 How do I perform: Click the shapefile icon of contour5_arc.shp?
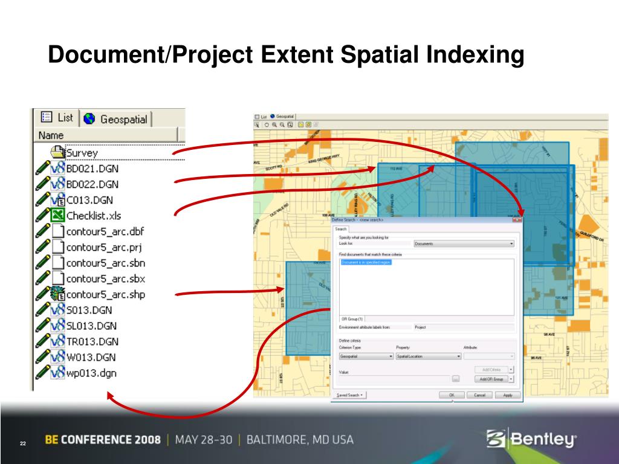(57, 294)
